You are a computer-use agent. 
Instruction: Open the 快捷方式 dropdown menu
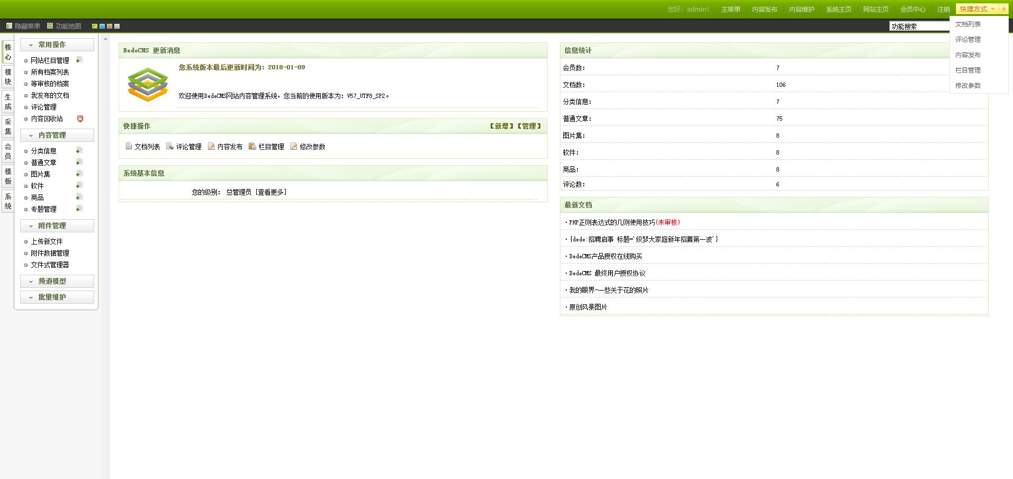[973, 8]
